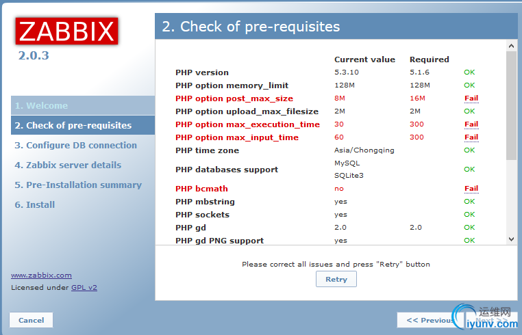The width and height of the screenshot is (522, 335).
Task: Open step 3. Configure DB connection
Action: (75, 145)
